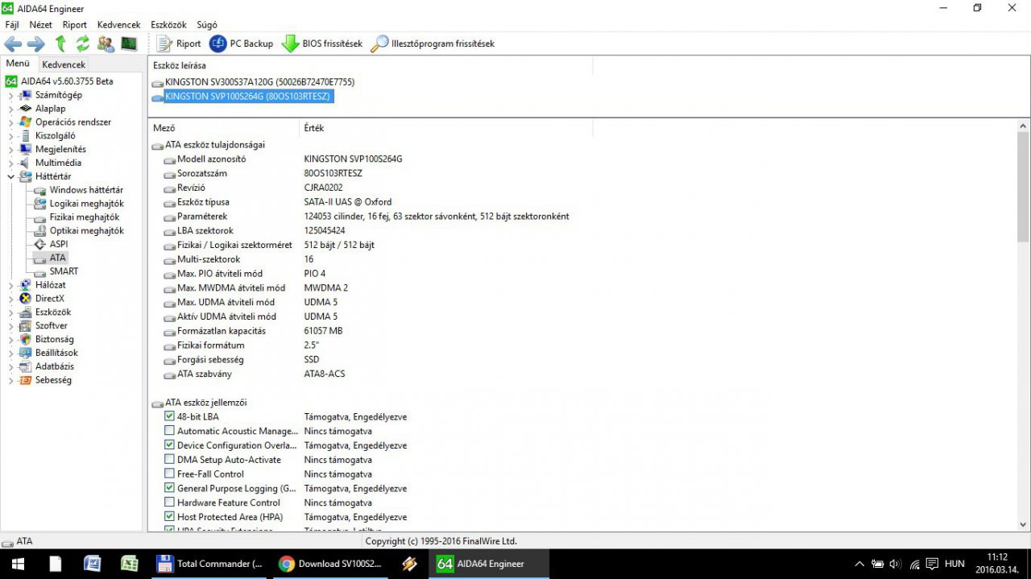
Task: Open the Nézet menu
Action: click(x=41, y=25)
